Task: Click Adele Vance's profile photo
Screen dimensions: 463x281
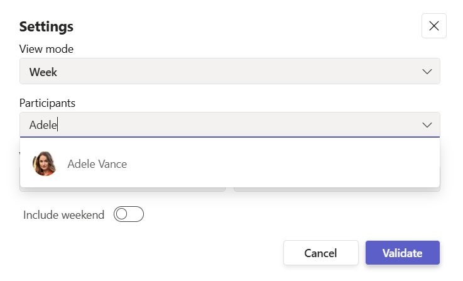Action: [x=45, y=164]
